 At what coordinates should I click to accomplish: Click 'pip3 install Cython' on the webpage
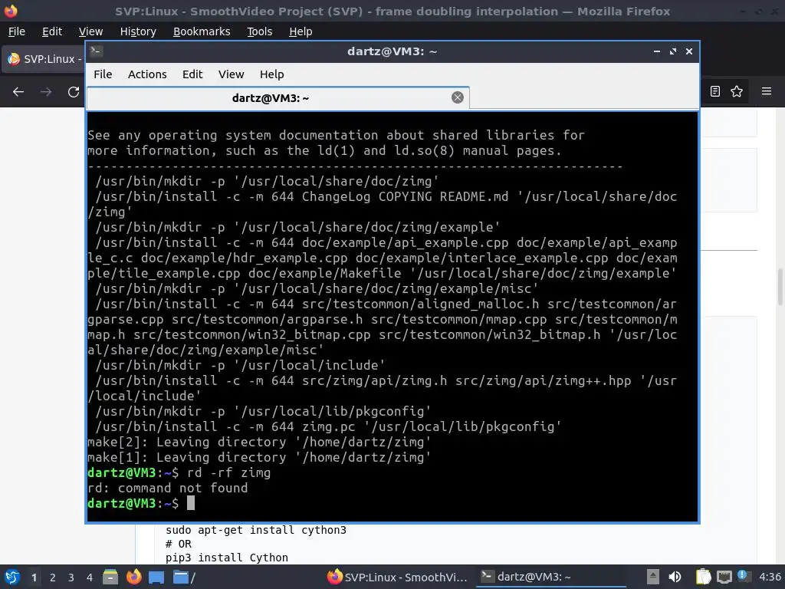pos(227,558)
